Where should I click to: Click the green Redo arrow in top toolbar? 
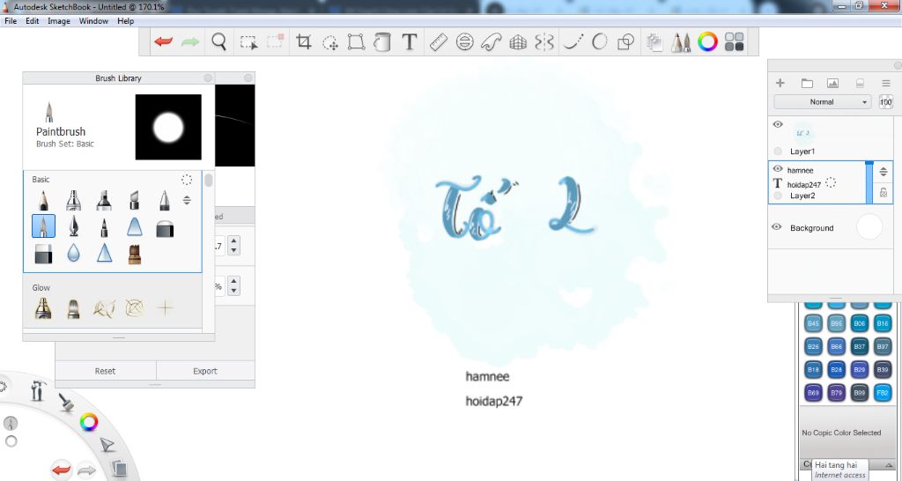pyautogui.click(x=190, y=41)
